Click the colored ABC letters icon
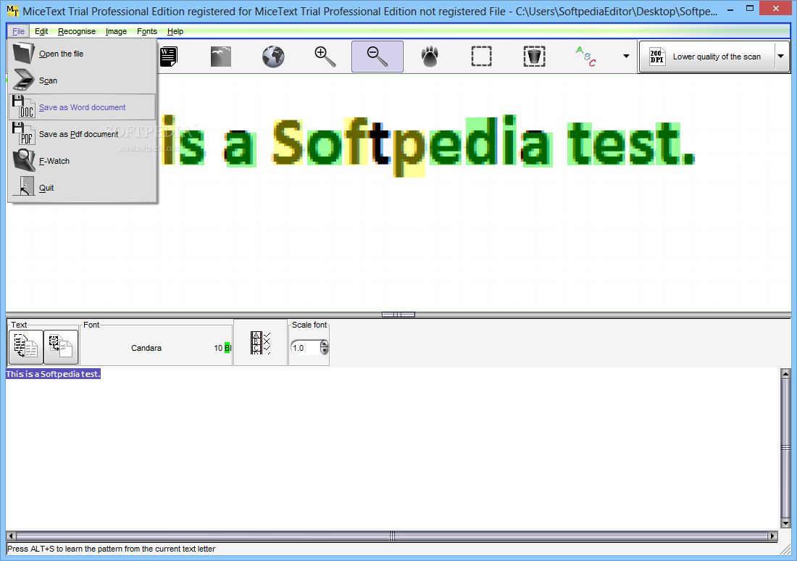Screen dimensions: 797x561 [x=585, y=57]
